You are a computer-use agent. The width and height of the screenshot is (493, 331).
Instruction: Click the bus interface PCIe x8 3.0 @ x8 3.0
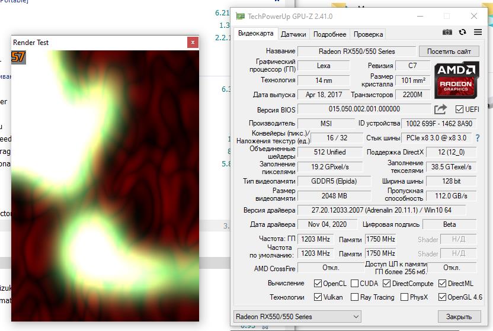(x=436, y=138)
